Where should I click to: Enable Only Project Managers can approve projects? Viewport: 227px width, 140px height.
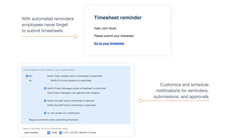tap(45, 93)
